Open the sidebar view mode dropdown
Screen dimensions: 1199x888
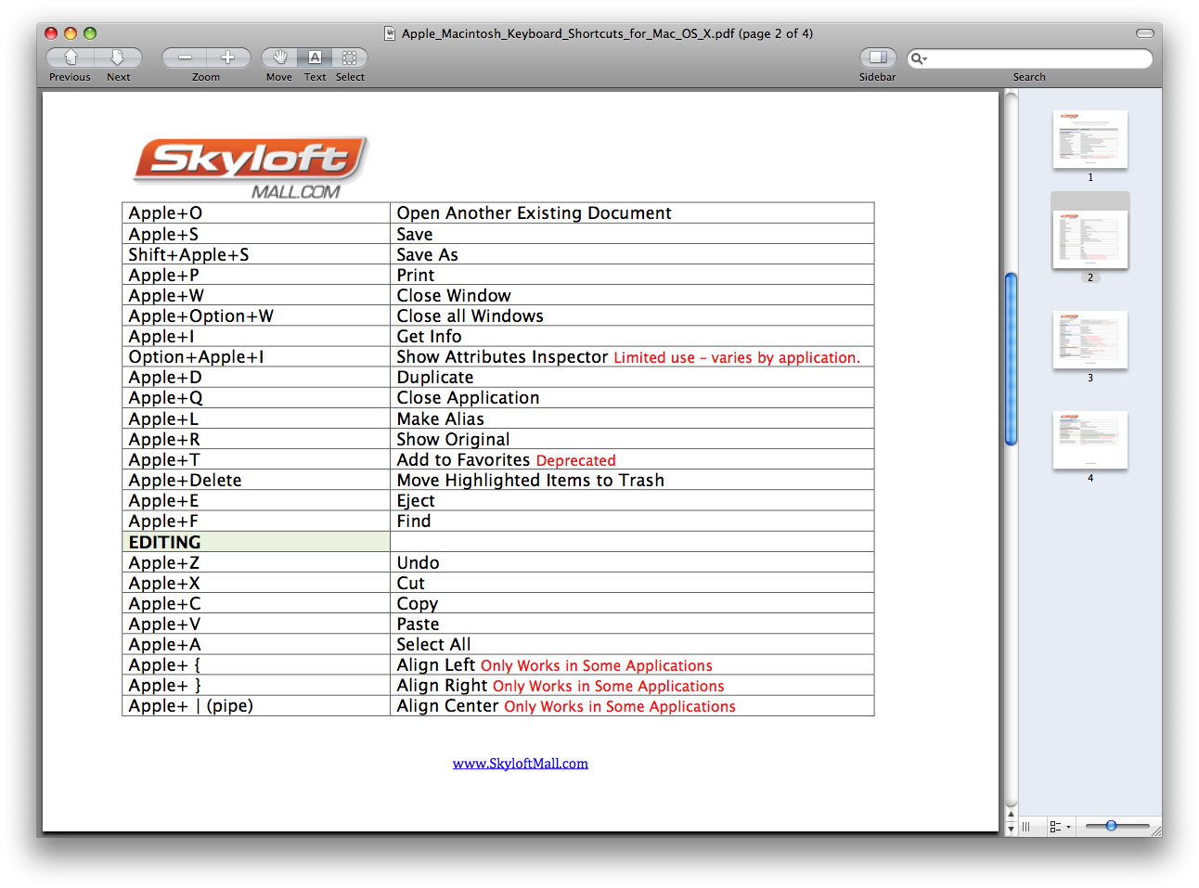pos(1060,826)
